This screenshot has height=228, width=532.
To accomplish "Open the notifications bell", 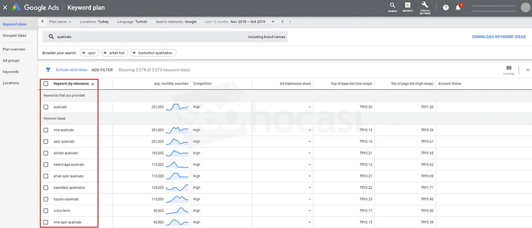I will [x=458, y=7].
